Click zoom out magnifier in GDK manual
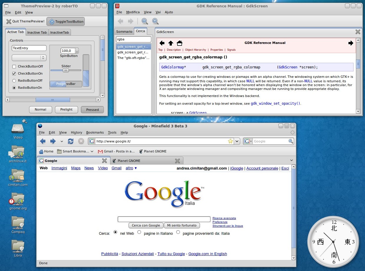 coord(145,21)
